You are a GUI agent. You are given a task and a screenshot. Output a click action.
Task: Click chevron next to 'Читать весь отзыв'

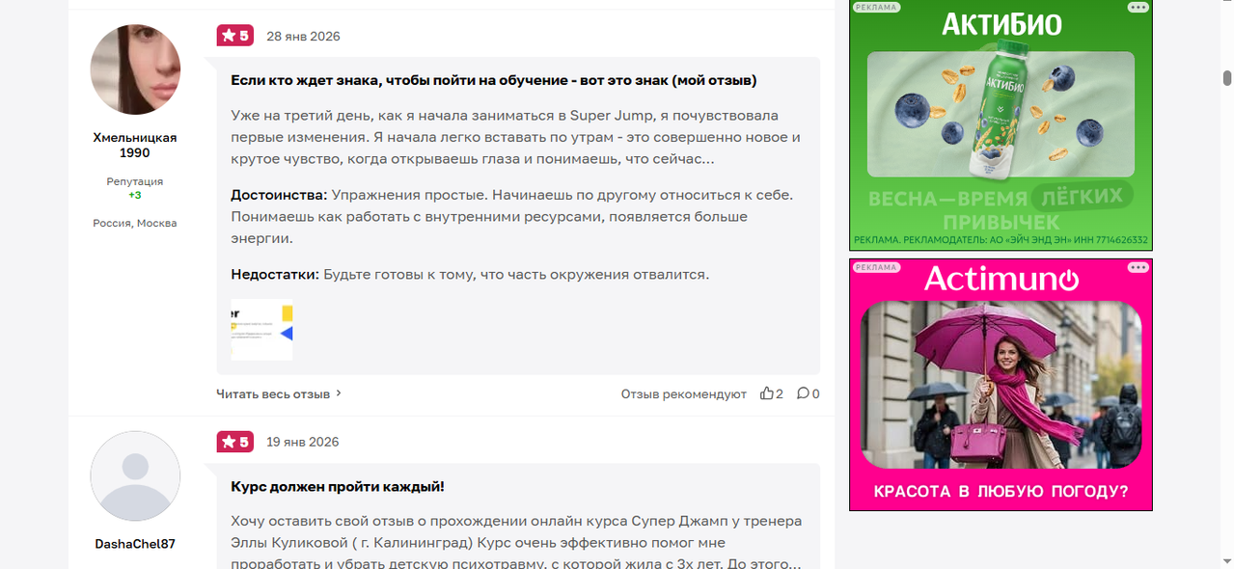339,393
